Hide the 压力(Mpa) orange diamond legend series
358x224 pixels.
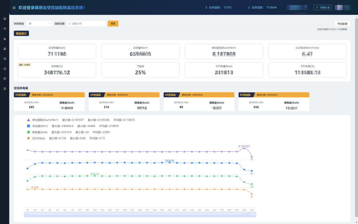tap(29, 138)
